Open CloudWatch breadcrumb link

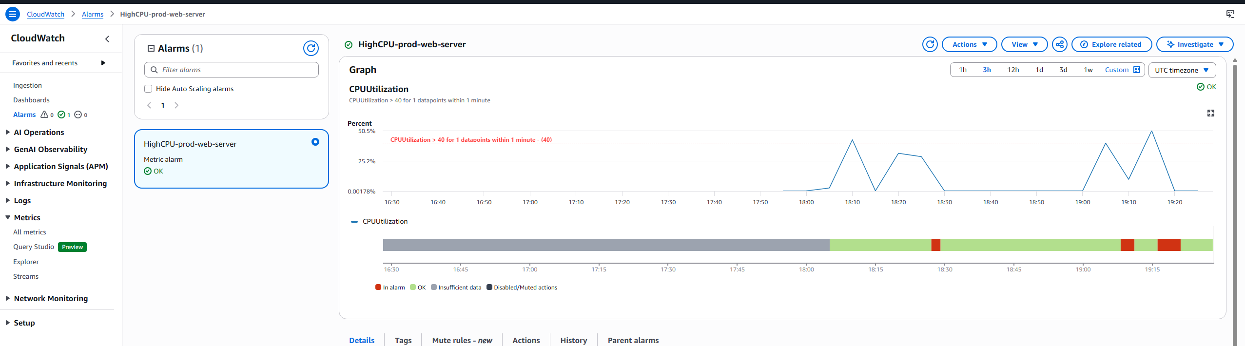coord(45,14)
